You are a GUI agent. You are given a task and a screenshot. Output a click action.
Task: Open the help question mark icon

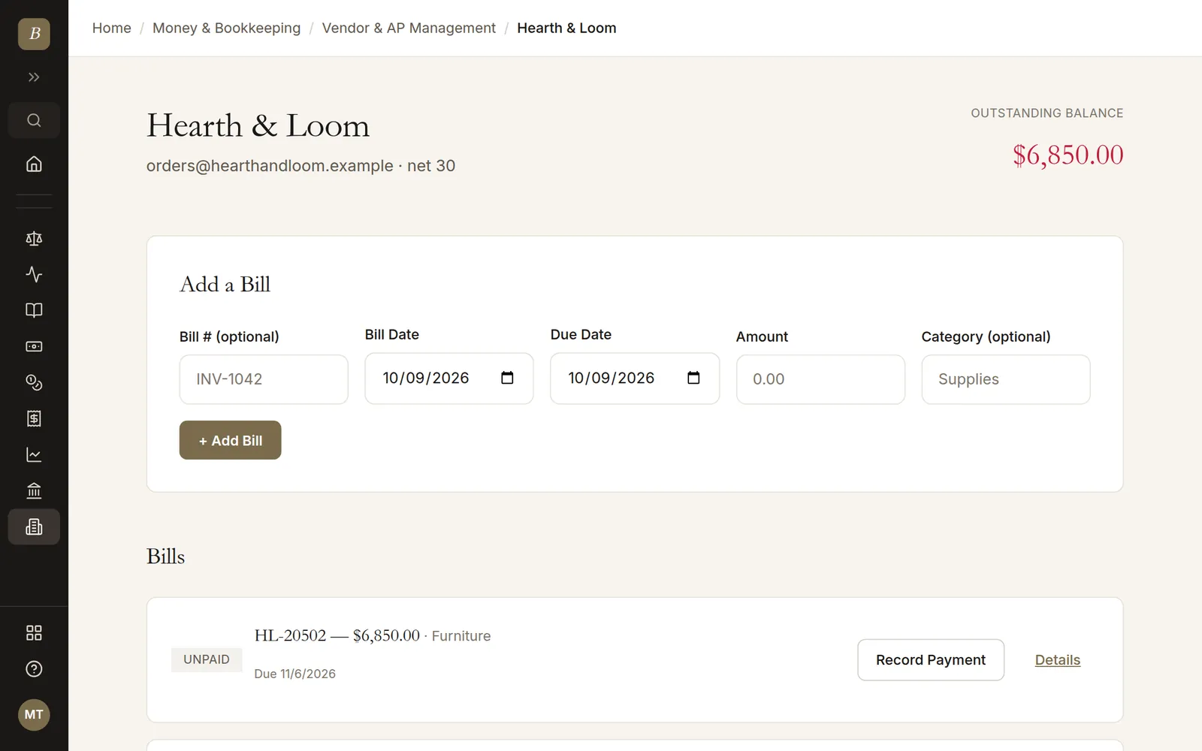coord(34,669)
